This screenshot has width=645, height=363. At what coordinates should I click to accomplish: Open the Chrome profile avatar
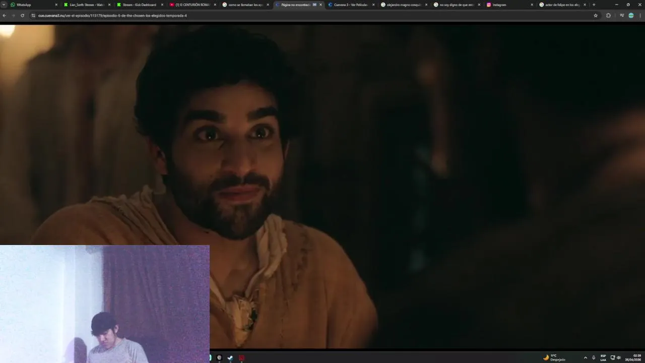[x=631, y=16]
